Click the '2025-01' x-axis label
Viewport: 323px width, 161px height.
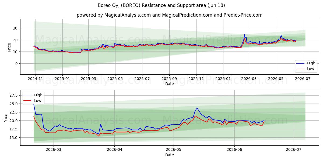[62, 79]
